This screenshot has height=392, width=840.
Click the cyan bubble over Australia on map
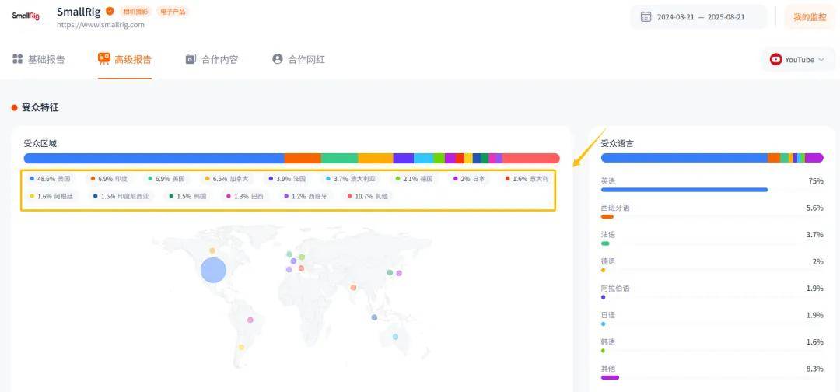pyautogui.click(x=395, y=337)
